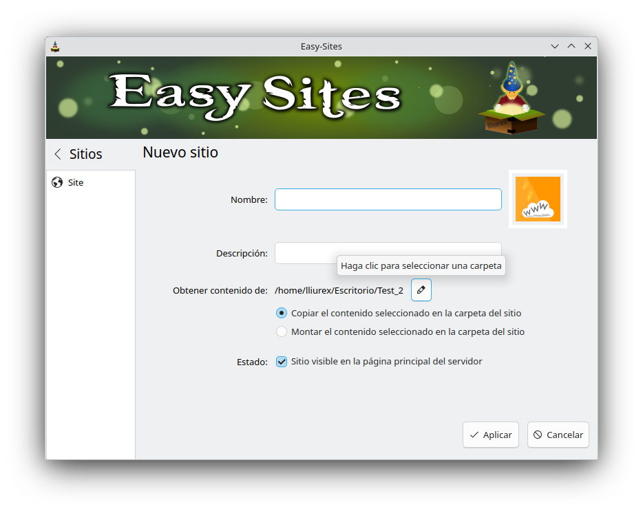This screenshot has width=643, height=513.
Task: Click inside the Nombre text field
Action: (388, 199)
